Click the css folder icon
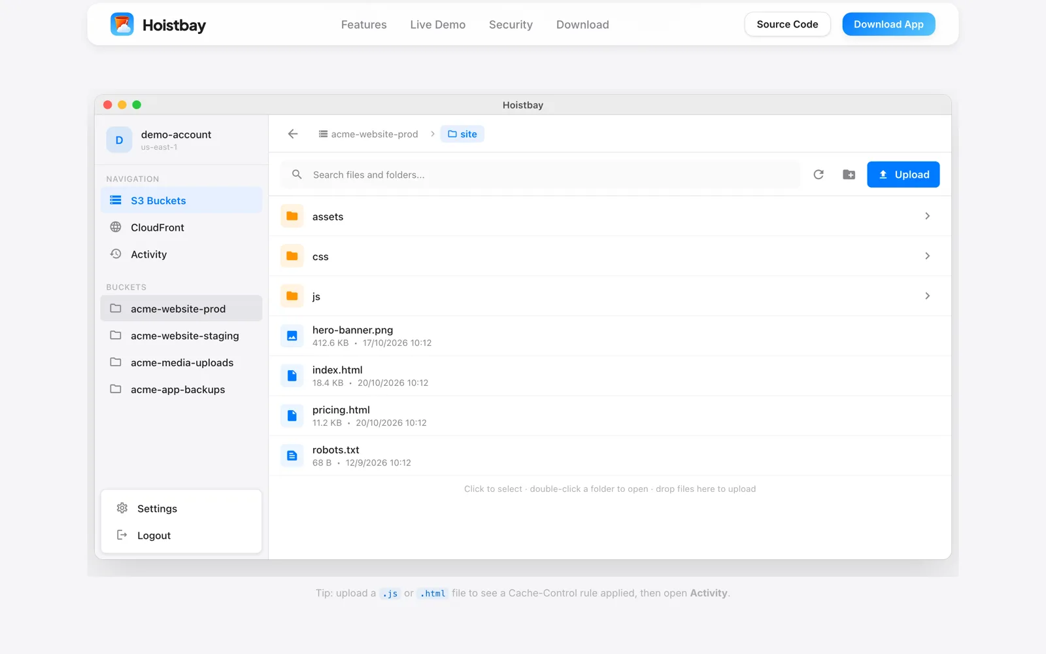1046x654 pixels. click(292, 256)
